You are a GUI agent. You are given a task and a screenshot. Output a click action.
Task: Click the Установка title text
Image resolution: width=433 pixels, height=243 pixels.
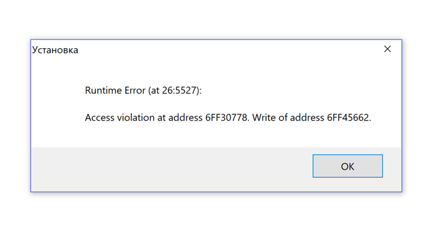(55, 50)
